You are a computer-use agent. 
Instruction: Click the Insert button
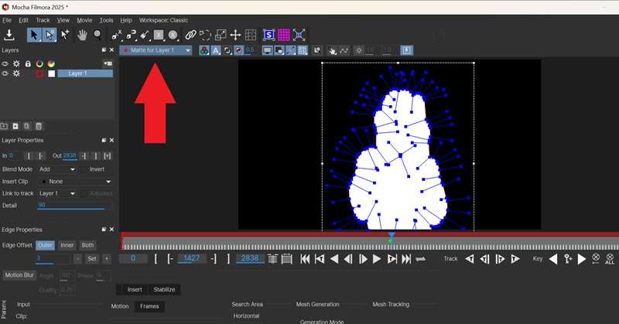pyautogui.click(x=135, y=290)
